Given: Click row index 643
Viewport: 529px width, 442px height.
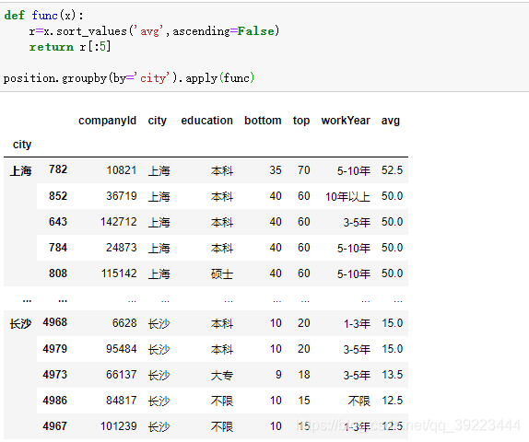Looking at the screenshot, I should tap(58, 222).
